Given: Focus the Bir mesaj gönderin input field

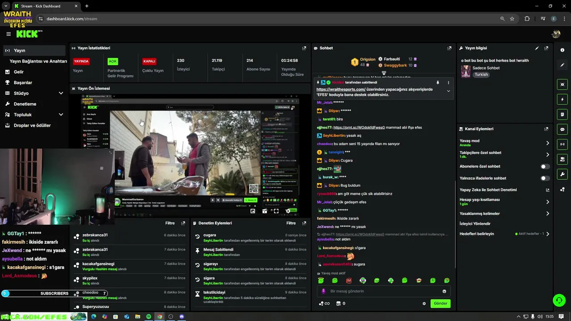Looking at the screenshot, I should pyautogui.click(x=384, y=291).
